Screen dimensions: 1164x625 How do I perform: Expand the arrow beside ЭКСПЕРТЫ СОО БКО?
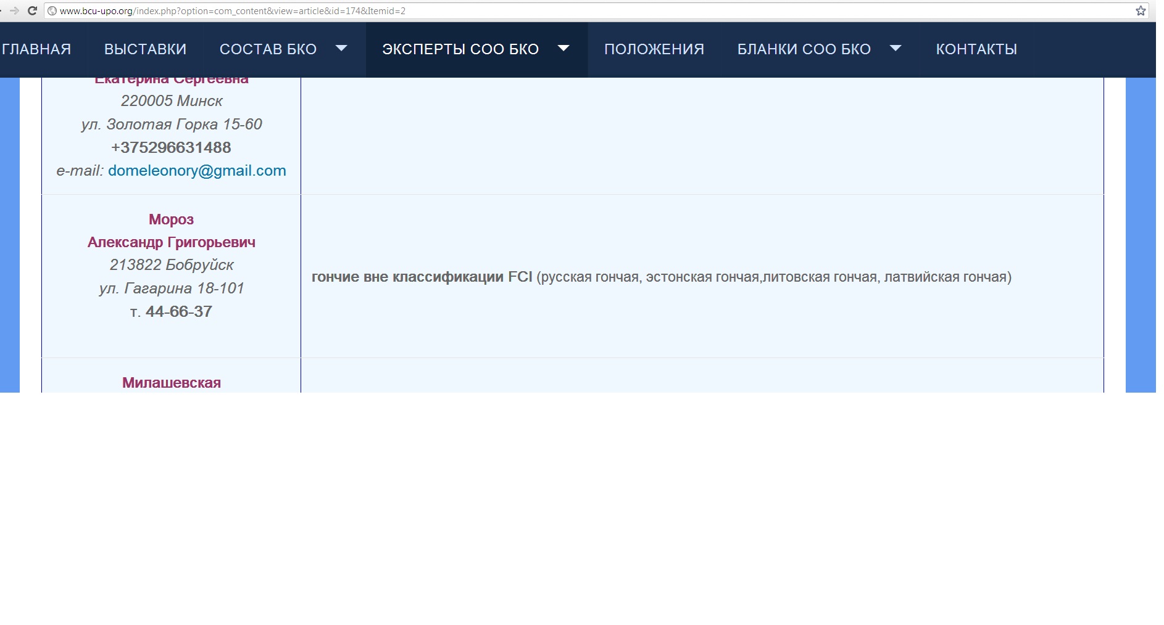pyautogui.click(x=563, y=48)
